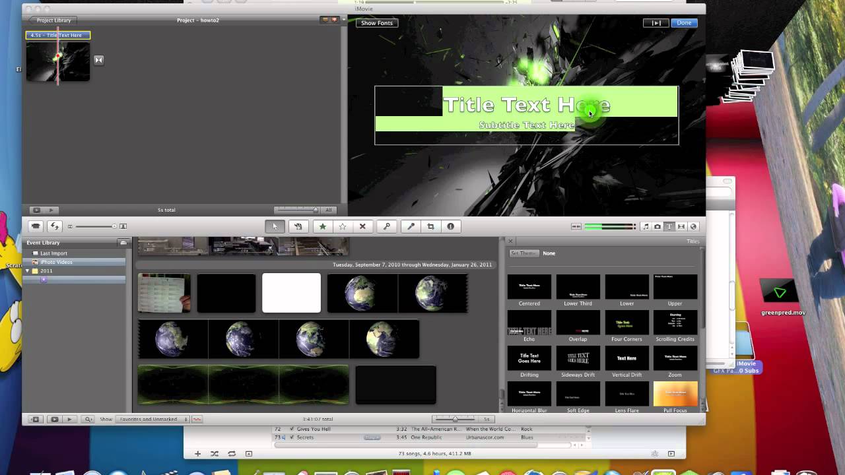Click the Show Fonts button
The width and height of the screenshot is (845, 475).
376,22
